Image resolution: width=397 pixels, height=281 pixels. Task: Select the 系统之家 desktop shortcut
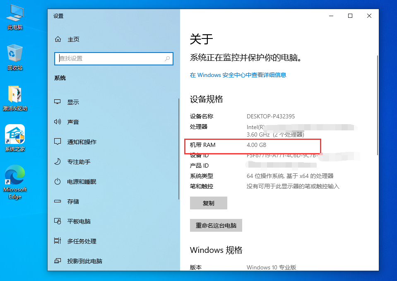pos(15,138)
